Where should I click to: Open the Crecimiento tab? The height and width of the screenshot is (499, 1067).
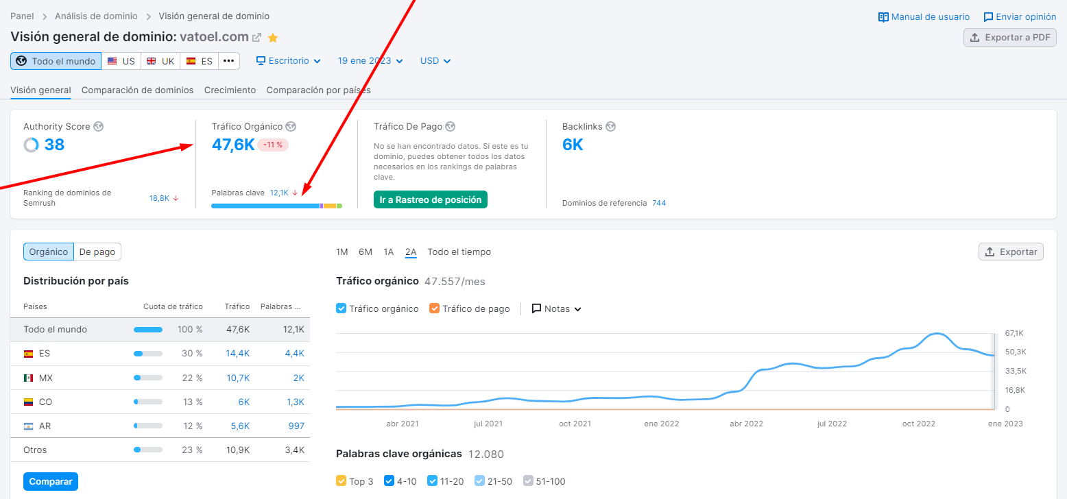coord(230,90)
